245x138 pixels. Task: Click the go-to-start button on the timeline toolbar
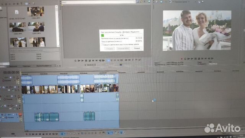click(47, 134)
